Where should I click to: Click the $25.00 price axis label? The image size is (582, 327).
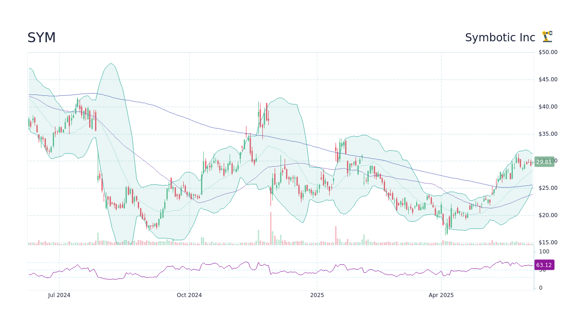(548, 188)
